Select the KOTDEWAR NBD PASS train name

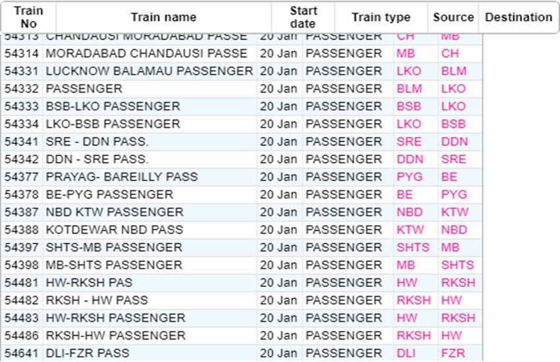(x=115, y=230)
